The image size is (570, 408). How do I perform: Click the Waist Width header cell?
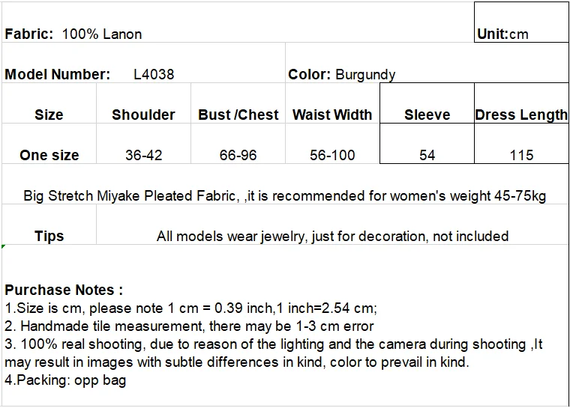coord(332,103)
